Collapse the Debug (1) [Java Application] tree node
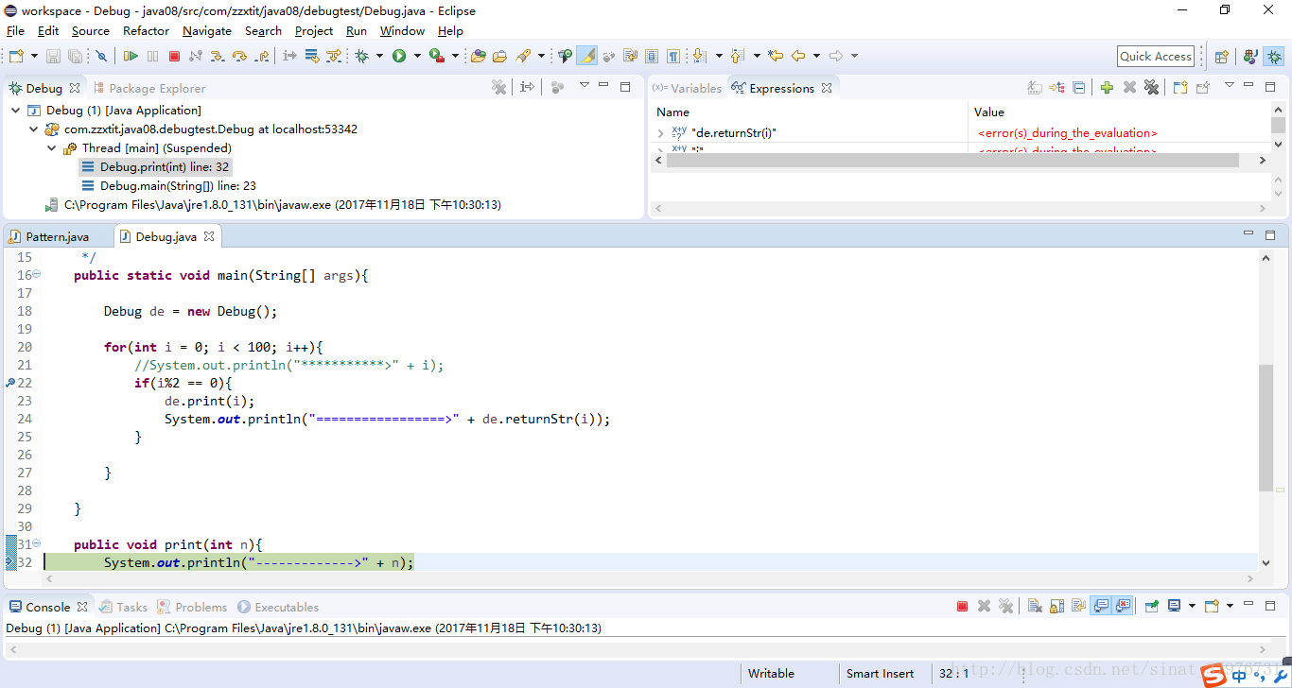Screen dimensions: 1292x688 click(16, 111)
